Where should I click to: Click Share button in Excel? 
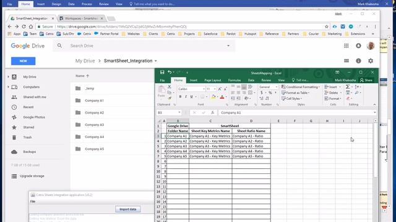coord(366,80)
